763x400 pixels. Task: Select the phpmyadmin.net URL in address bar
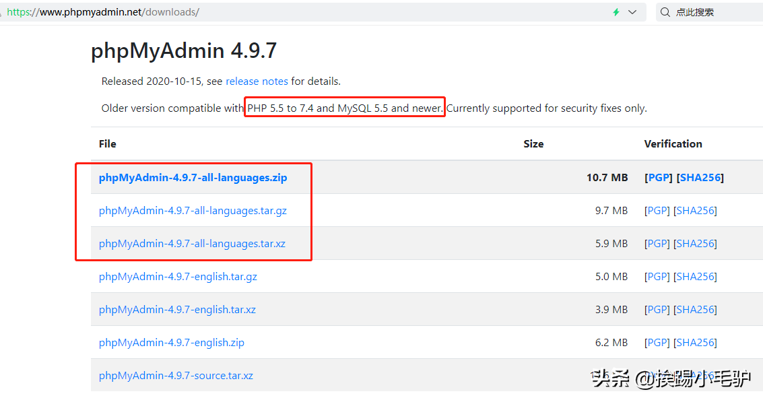tap(102, 12)
